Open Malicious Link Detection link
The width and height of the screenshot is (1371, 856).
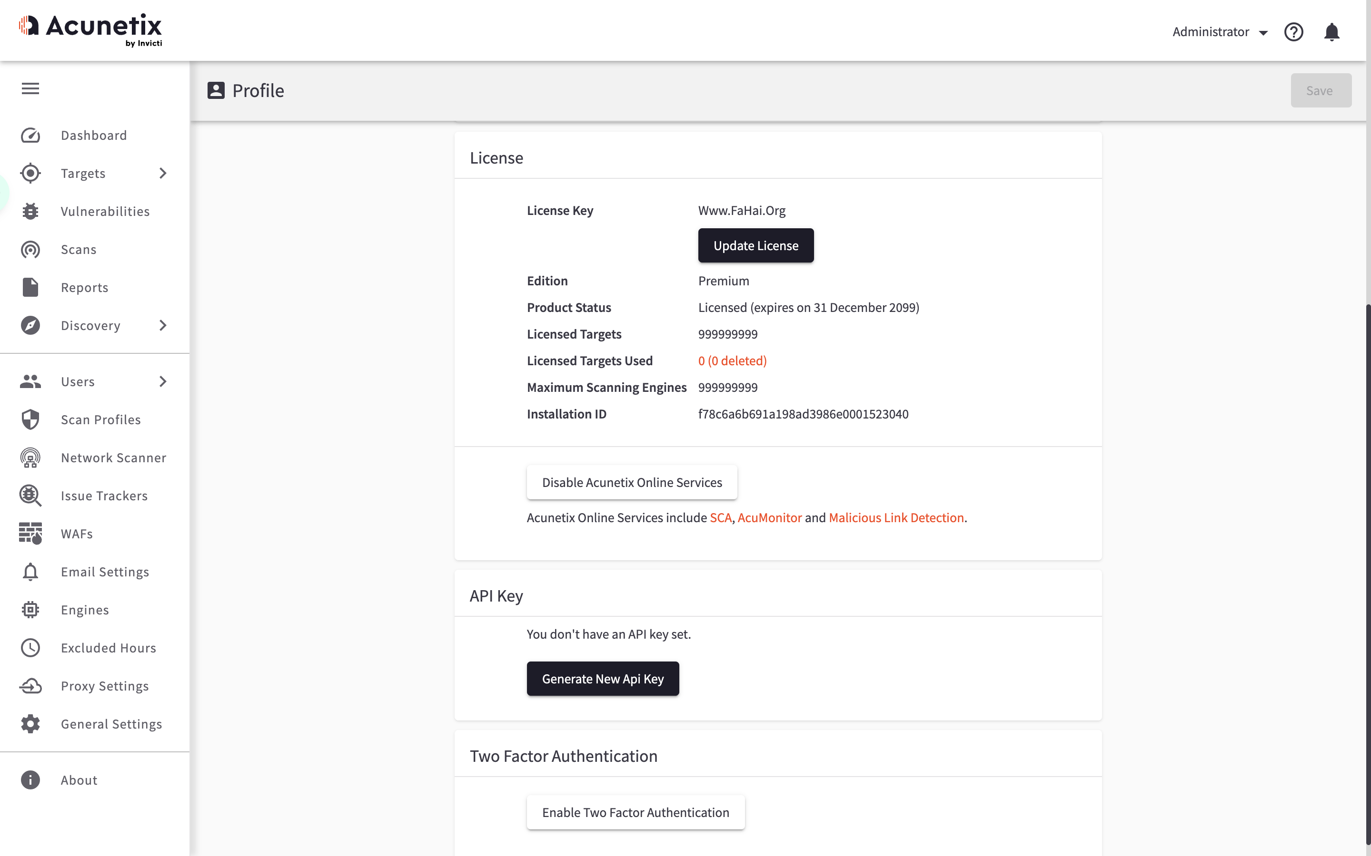(x=896, y=517)
